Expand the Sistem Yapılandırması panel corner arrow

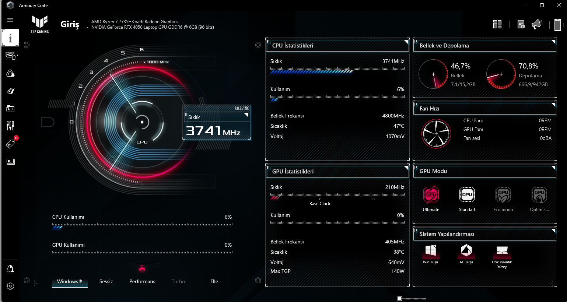click(x=553, y=231)
